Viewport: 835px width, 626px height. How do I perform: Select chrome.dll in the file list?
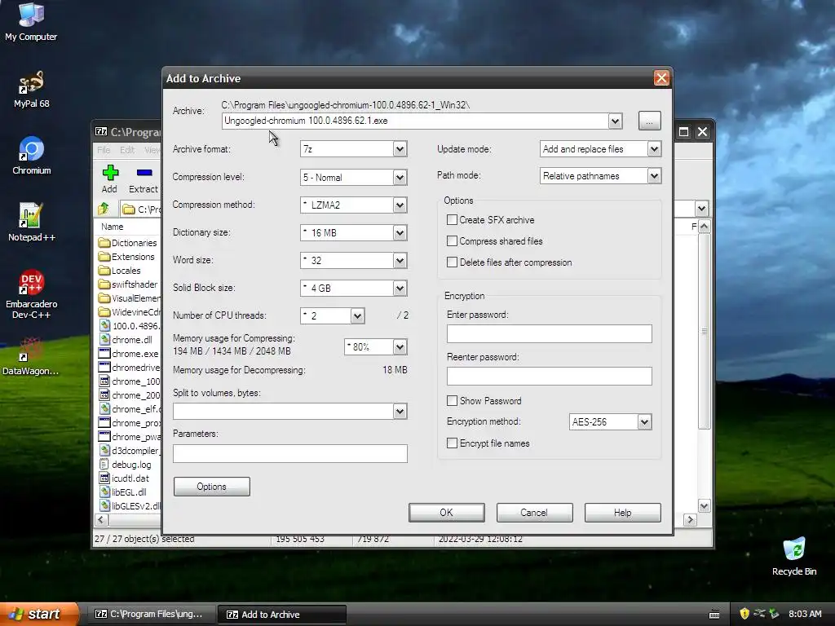[x=126, y=340]
